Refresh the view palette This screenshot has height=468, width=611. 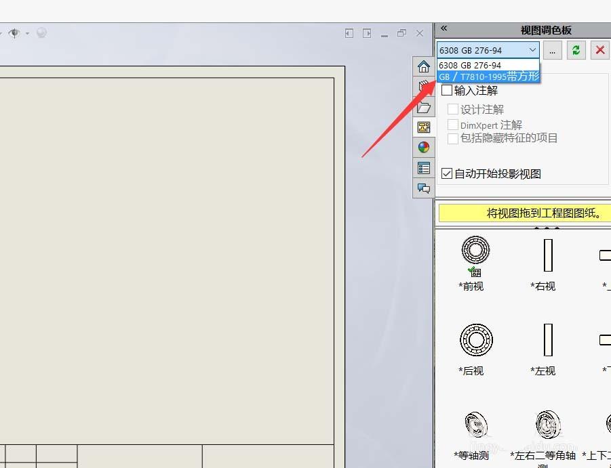tap(576, 49)
